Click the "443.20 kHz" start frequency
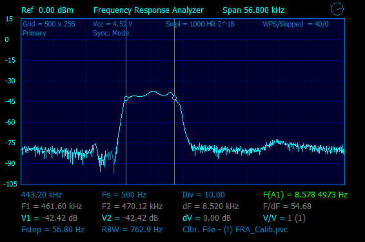The width and height of the screenshot is (365, 242). [x=41, y=195]
